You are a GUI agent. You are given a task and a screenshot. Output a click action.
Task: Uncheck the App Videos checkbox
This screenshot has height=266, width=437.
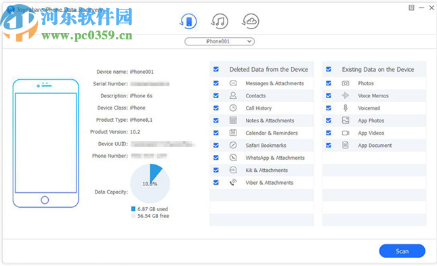click(x=329, y=133)
